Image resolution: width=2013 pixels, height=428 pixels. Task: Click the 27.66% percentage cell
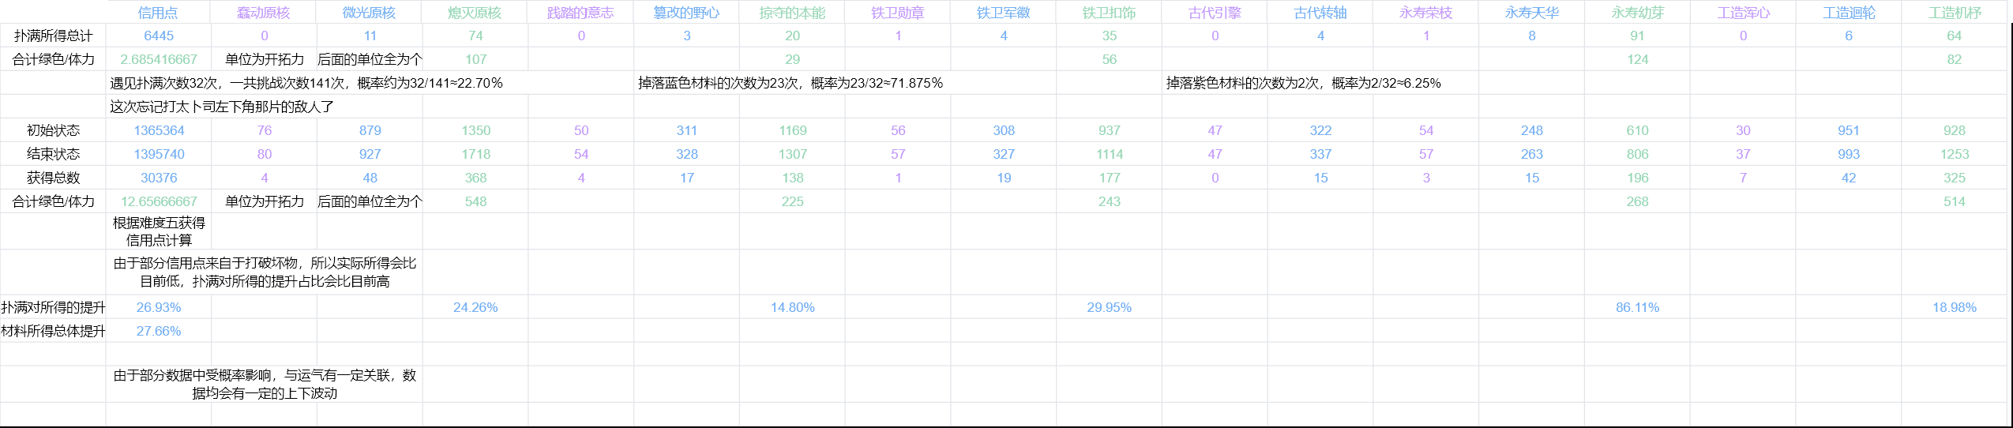(159, 331)
